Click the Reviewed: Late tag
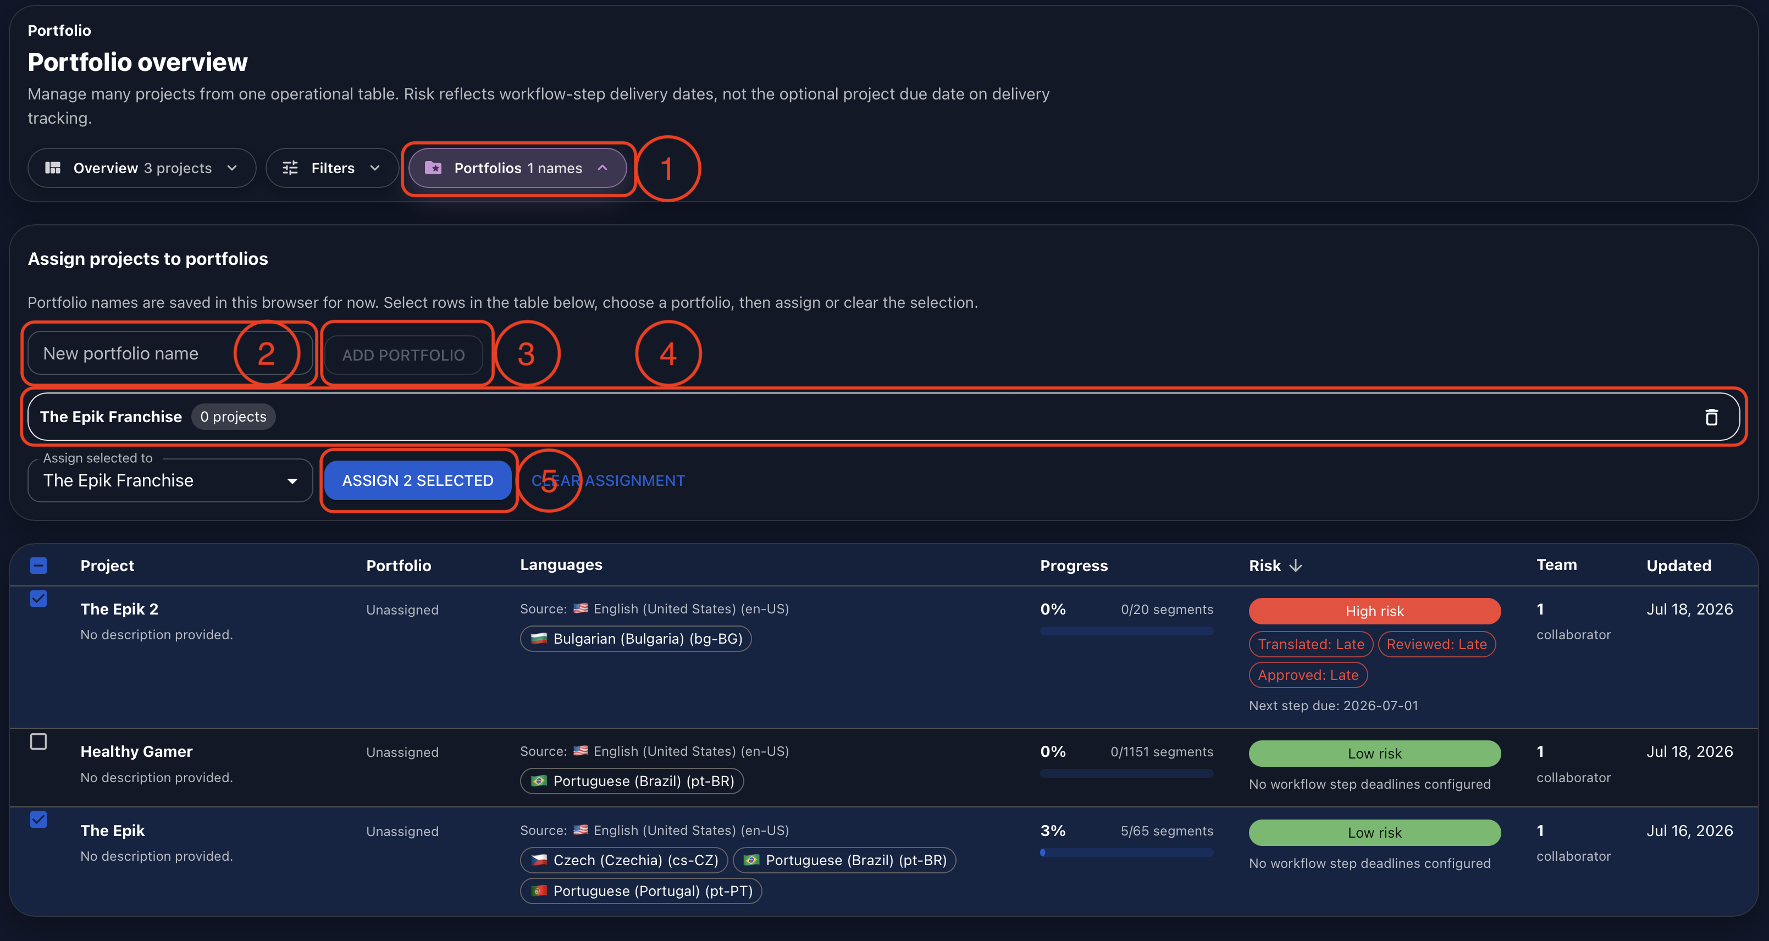The image size is (1769, 941). coord(1436,644)
